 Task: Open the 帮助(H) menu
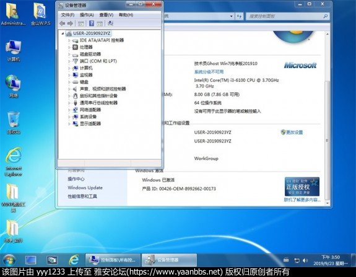coord(126,15)
